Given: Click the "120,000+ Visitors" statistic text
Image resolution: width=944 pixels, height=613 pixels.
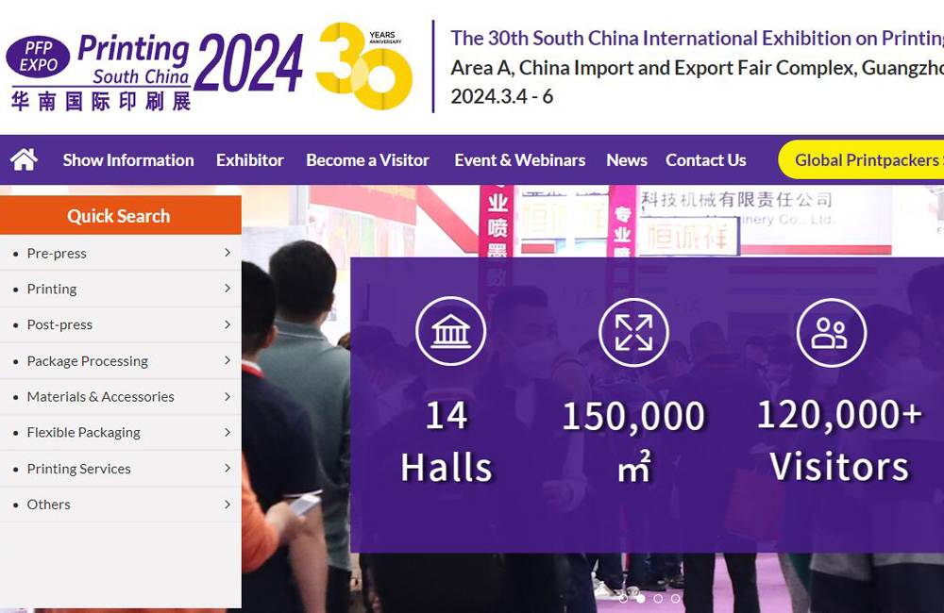Looking at the screenshot, I should pos(839,440).
